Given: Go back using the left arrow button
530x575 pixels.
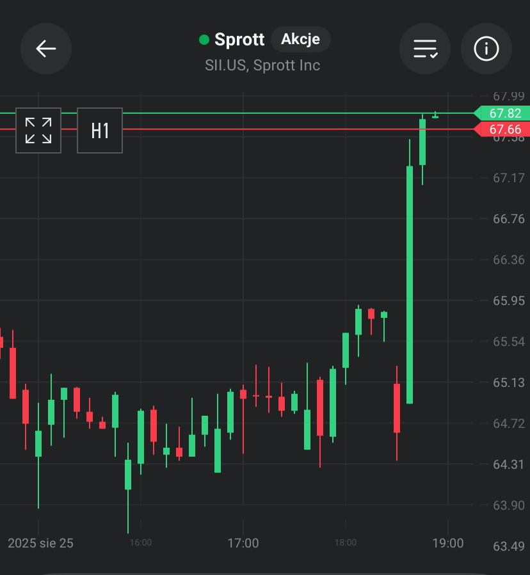Looking at the screenshot, I should click(46, 49).
